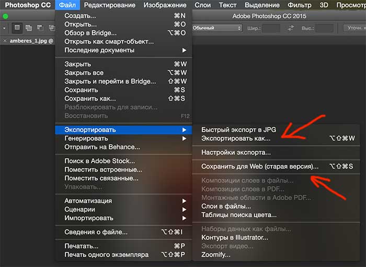Select the Add to selection mode icon
This screenshot has width=366, height=267.
coord(29,28)
